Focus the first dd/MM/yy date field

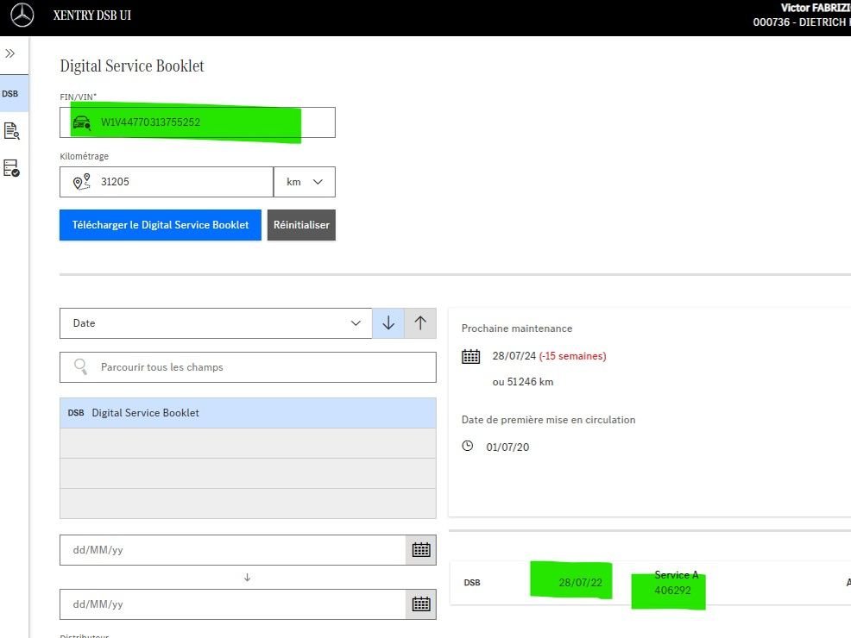pos(233,550)
